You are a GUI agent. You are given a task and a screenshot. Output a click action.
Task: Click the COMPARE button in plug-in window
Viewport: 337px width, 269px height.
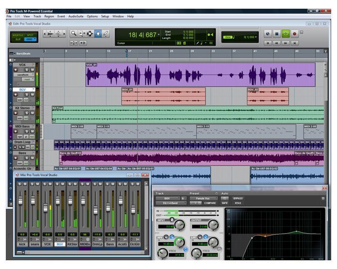click(210, 203)
